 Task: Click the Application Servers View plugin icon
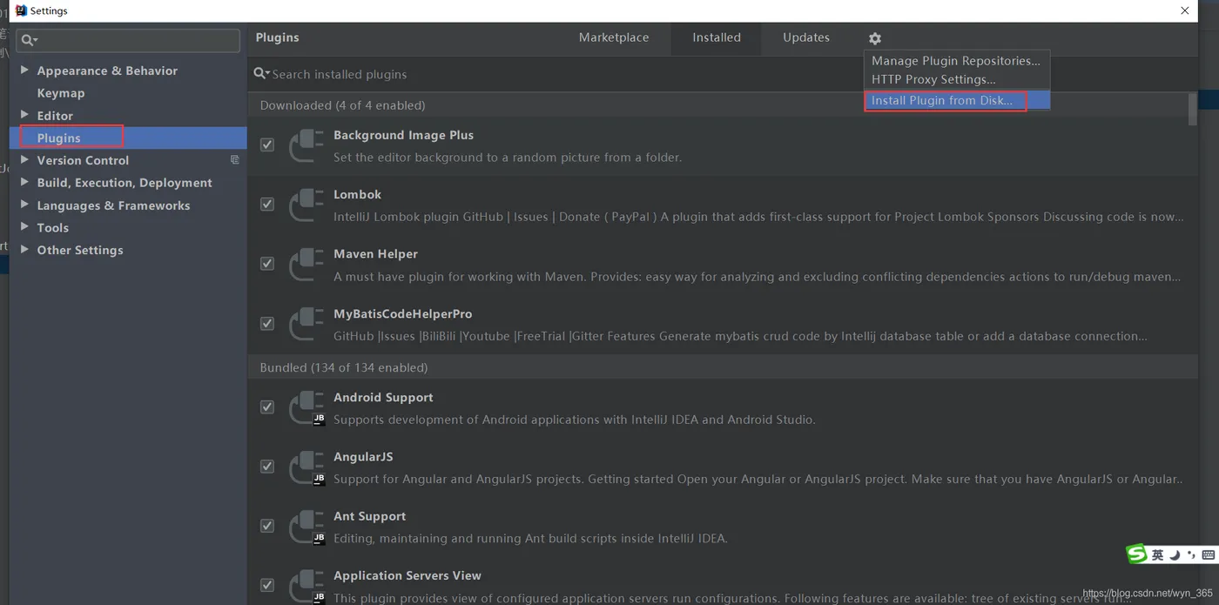pyautogui.click(x=306, y=585)
